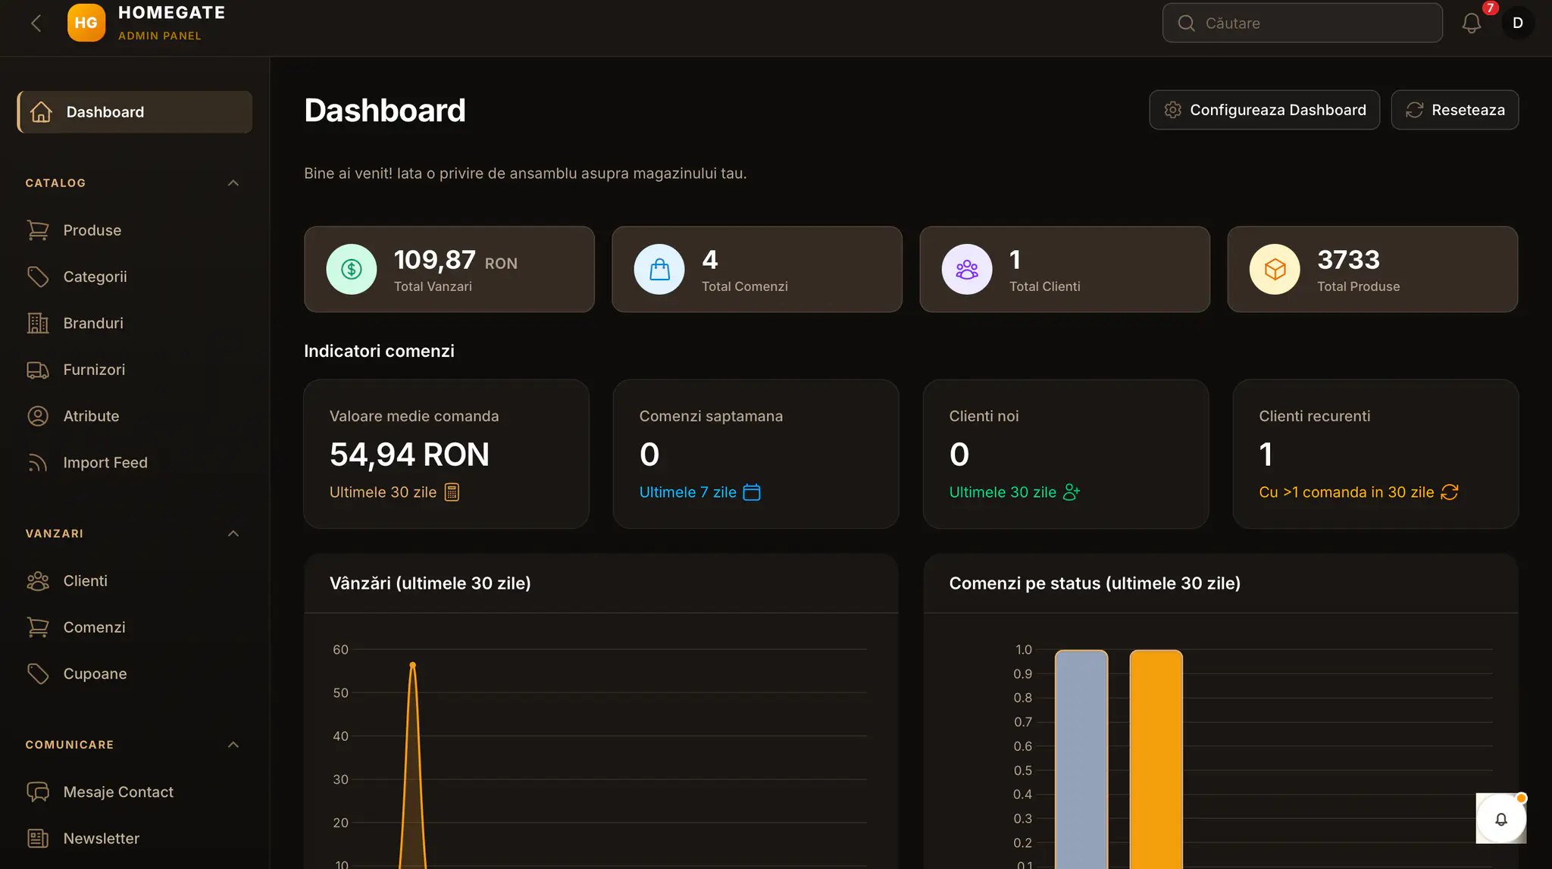Click the floating bell notification button

point(1500,818)
